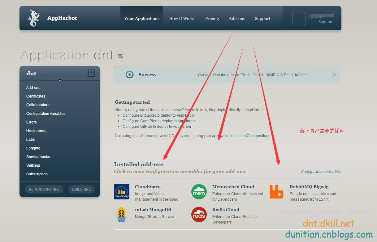Open Service hooks in the sidebar
Viewport: 377px width, 242px height.
38,157
